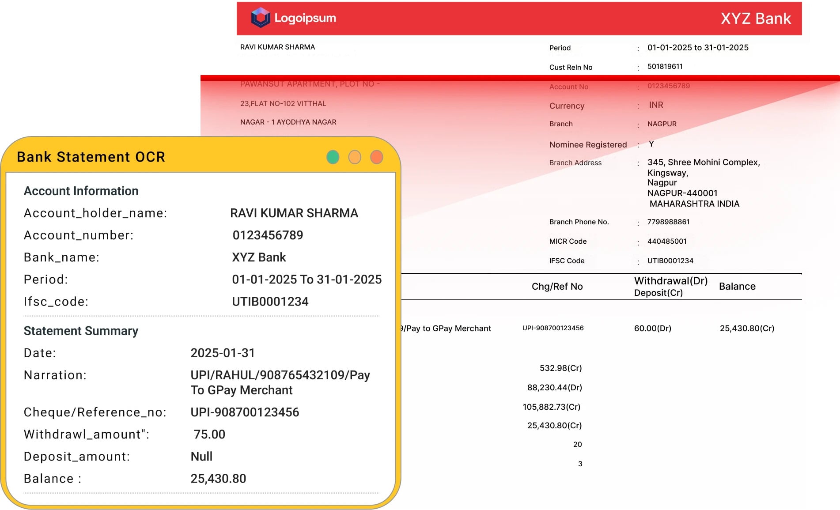Select the Account Information heading
The width and height of the screenshot is (840, 510).
(81, 191)
